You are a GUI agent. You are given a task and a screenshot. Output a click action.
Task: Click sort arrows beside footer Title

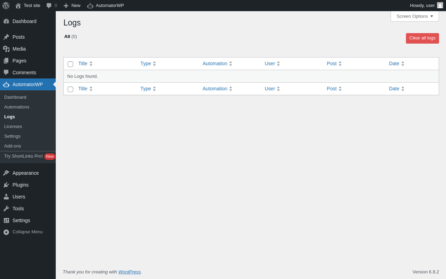point(91,89)
